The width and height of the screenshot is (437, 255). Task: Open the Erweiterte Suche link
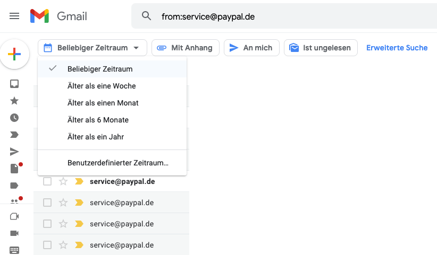(397, 48)
